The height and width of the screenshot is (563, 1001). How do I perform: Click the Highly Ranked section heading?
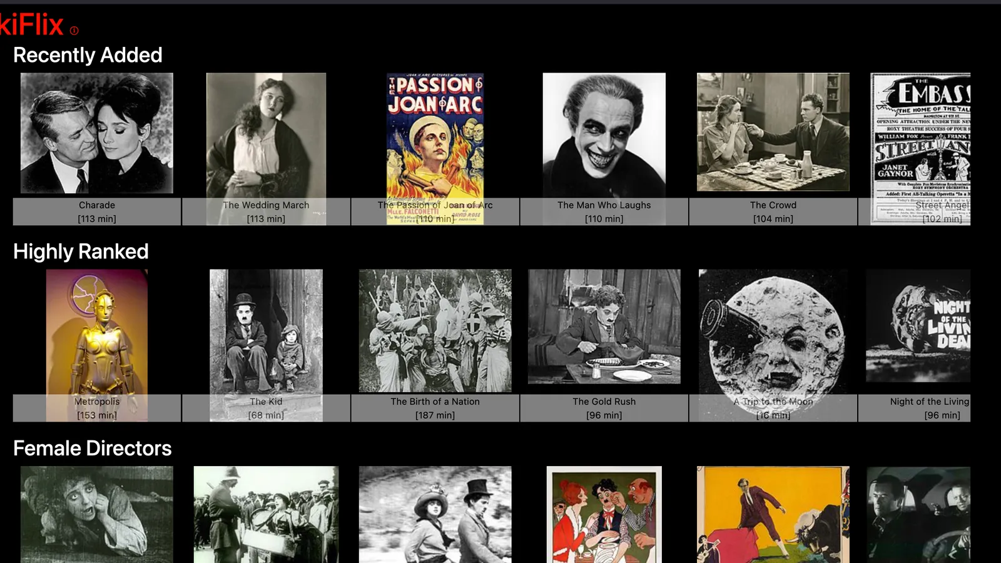pos(80,251)
